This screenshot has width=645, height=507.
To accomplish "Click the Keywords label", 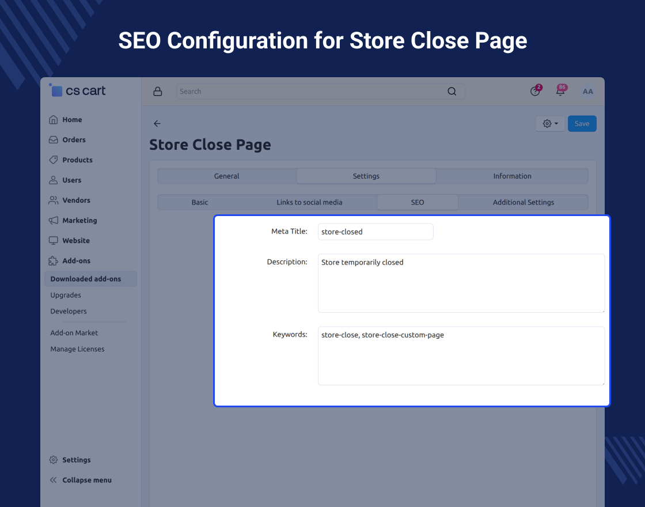I will tap(290, 335).
